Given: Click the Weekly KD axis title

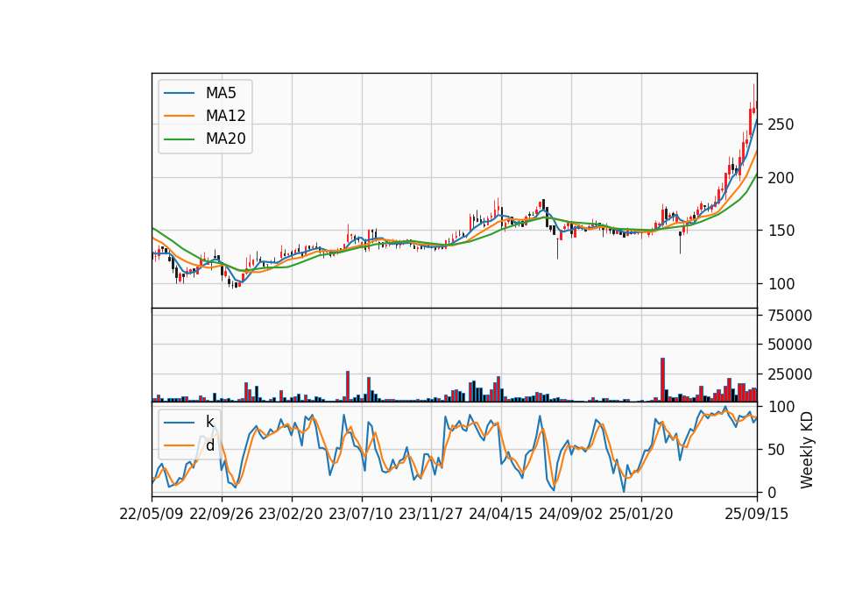Looking at the screenshot, I should [x=806, y=450].
